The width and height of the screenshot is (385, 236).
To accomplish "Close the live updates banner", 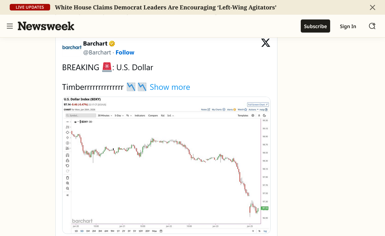I will point(372,7).
